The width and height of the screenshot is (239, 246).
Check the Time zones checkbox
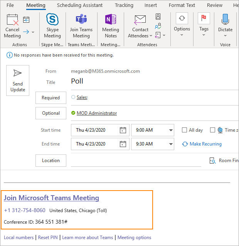(212, 130)
